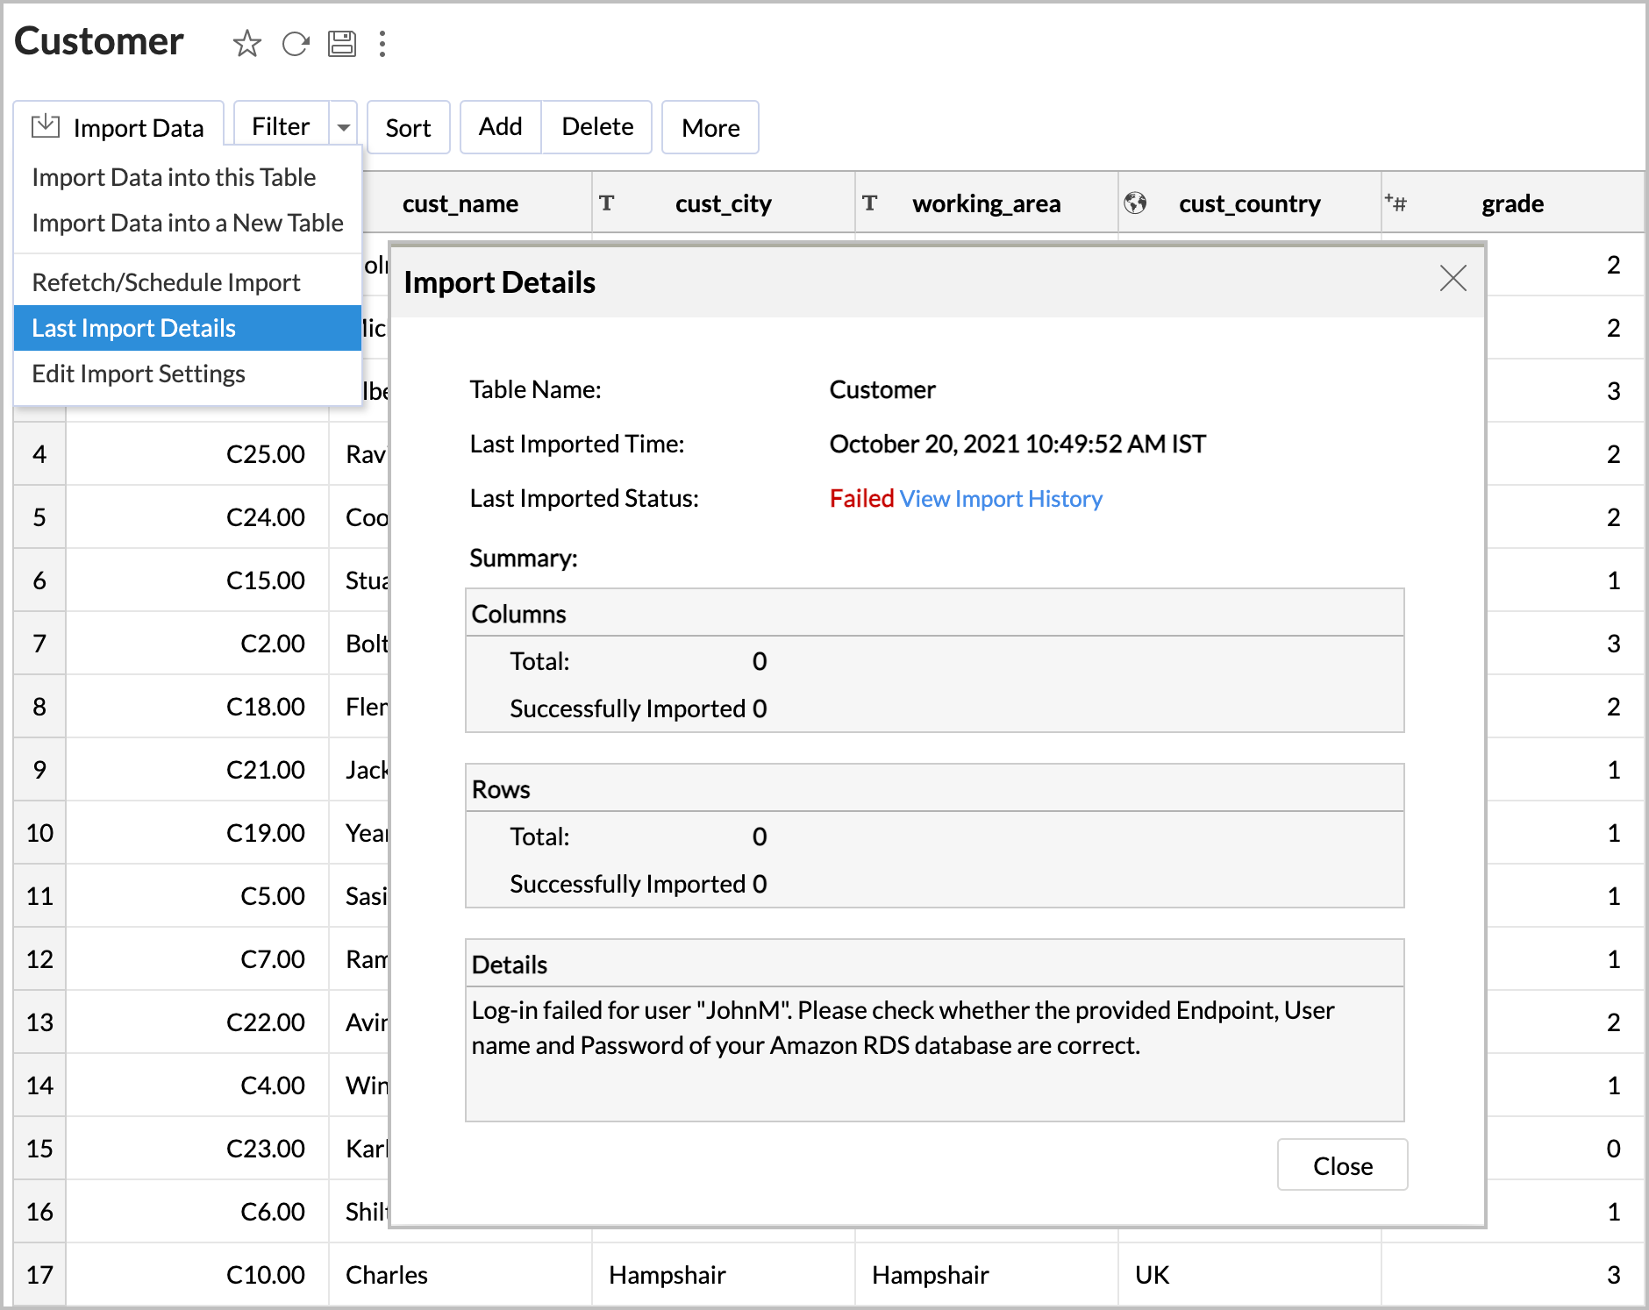1649x1310 pixels.
Task: Click the globe icon on cust_country column
Action: tap(1138, 203)
